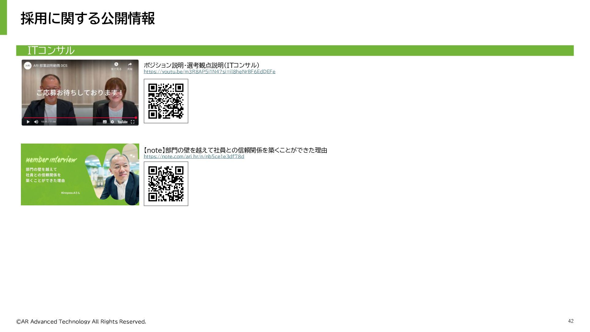Image resolution: width=590 pixels, height=332 pixels.
Task: Click the ポジション説明 video heading text
Action: point(201,65)
